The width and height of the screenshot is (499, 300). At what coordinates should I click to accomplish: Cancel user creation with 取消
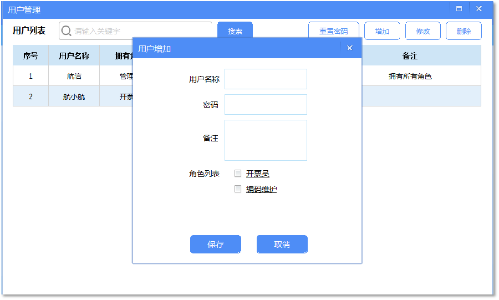click(282, 245)
